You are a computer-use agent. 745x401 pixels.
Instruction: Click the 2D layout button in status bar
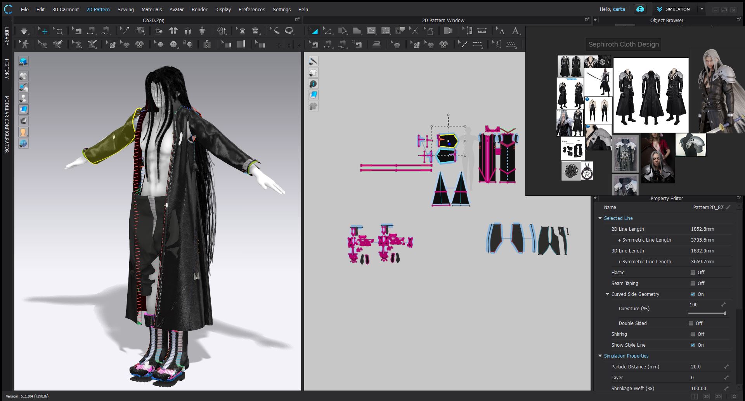tap(718, 396)
